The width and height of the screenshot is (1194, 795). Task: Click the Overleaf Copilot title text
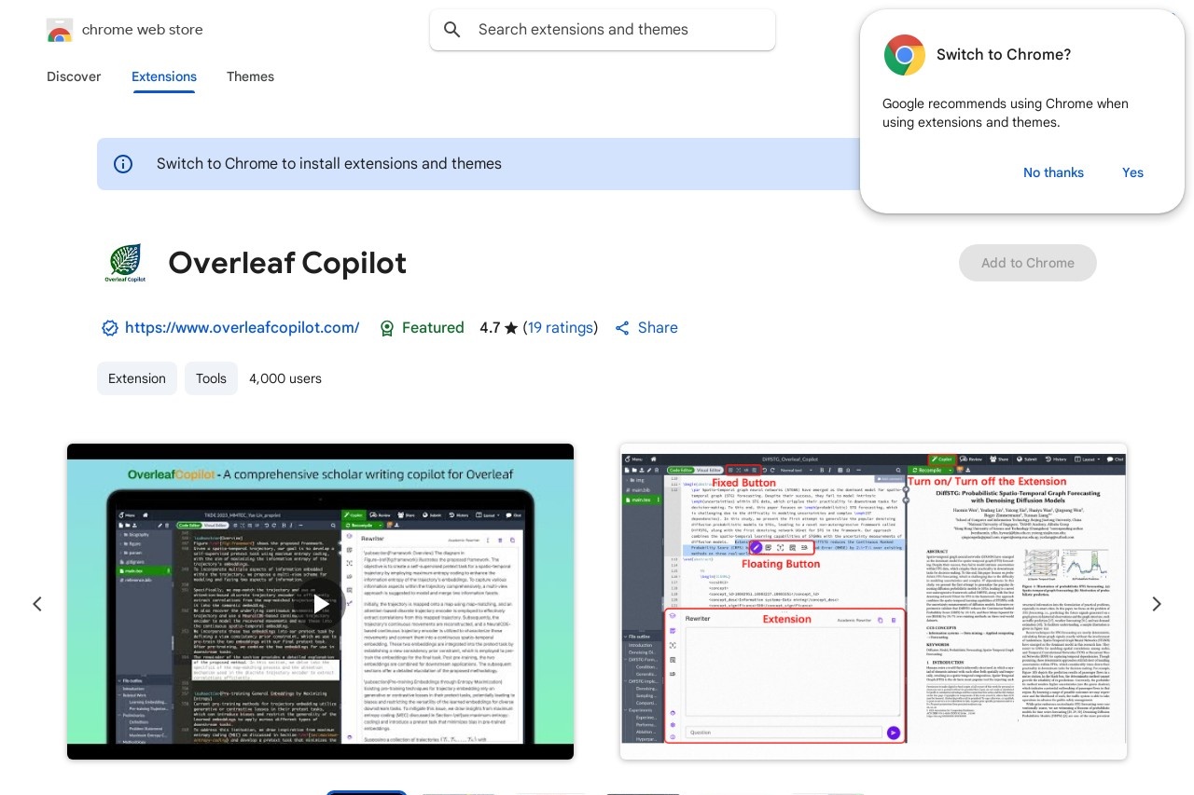point(287,264)
